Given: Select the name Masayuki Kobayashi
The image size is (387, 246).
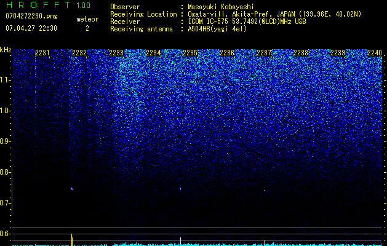Looking at the screenshot, I should pyautogui.click(x=221, y=7).
